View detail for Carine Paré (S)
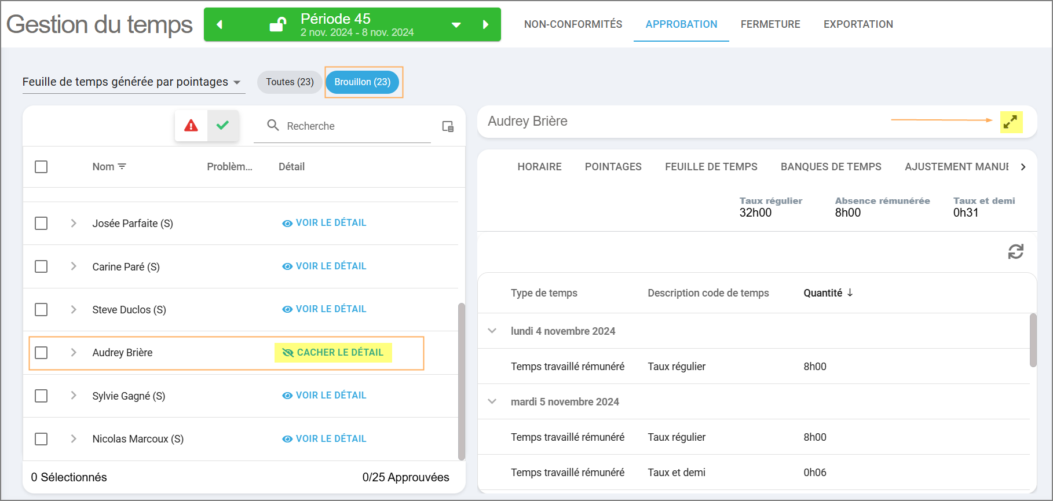 coord(324,266)
